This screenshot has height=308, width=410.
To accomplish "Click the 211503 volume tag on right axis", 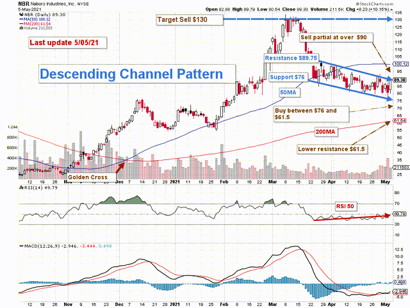I will (400, 167).
